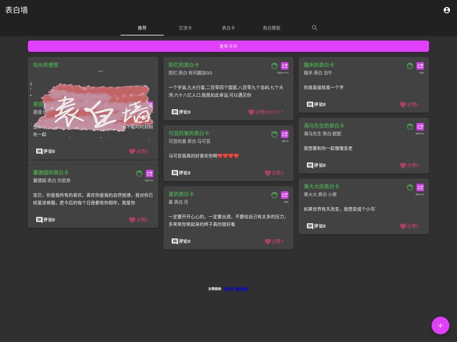Click the 表白墙 site title in header
Viewport: 457px width, 342px height.
click(x=17, y=10)
